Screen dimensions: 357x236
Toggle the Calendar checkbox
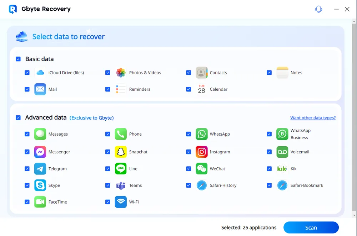[188, 89]
